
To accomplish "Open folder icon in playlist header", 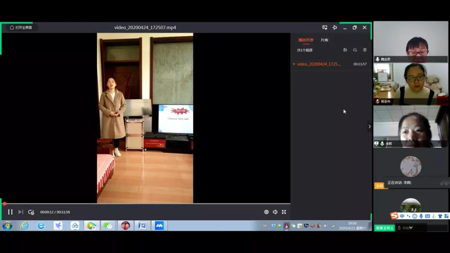I will coord(345,50).
